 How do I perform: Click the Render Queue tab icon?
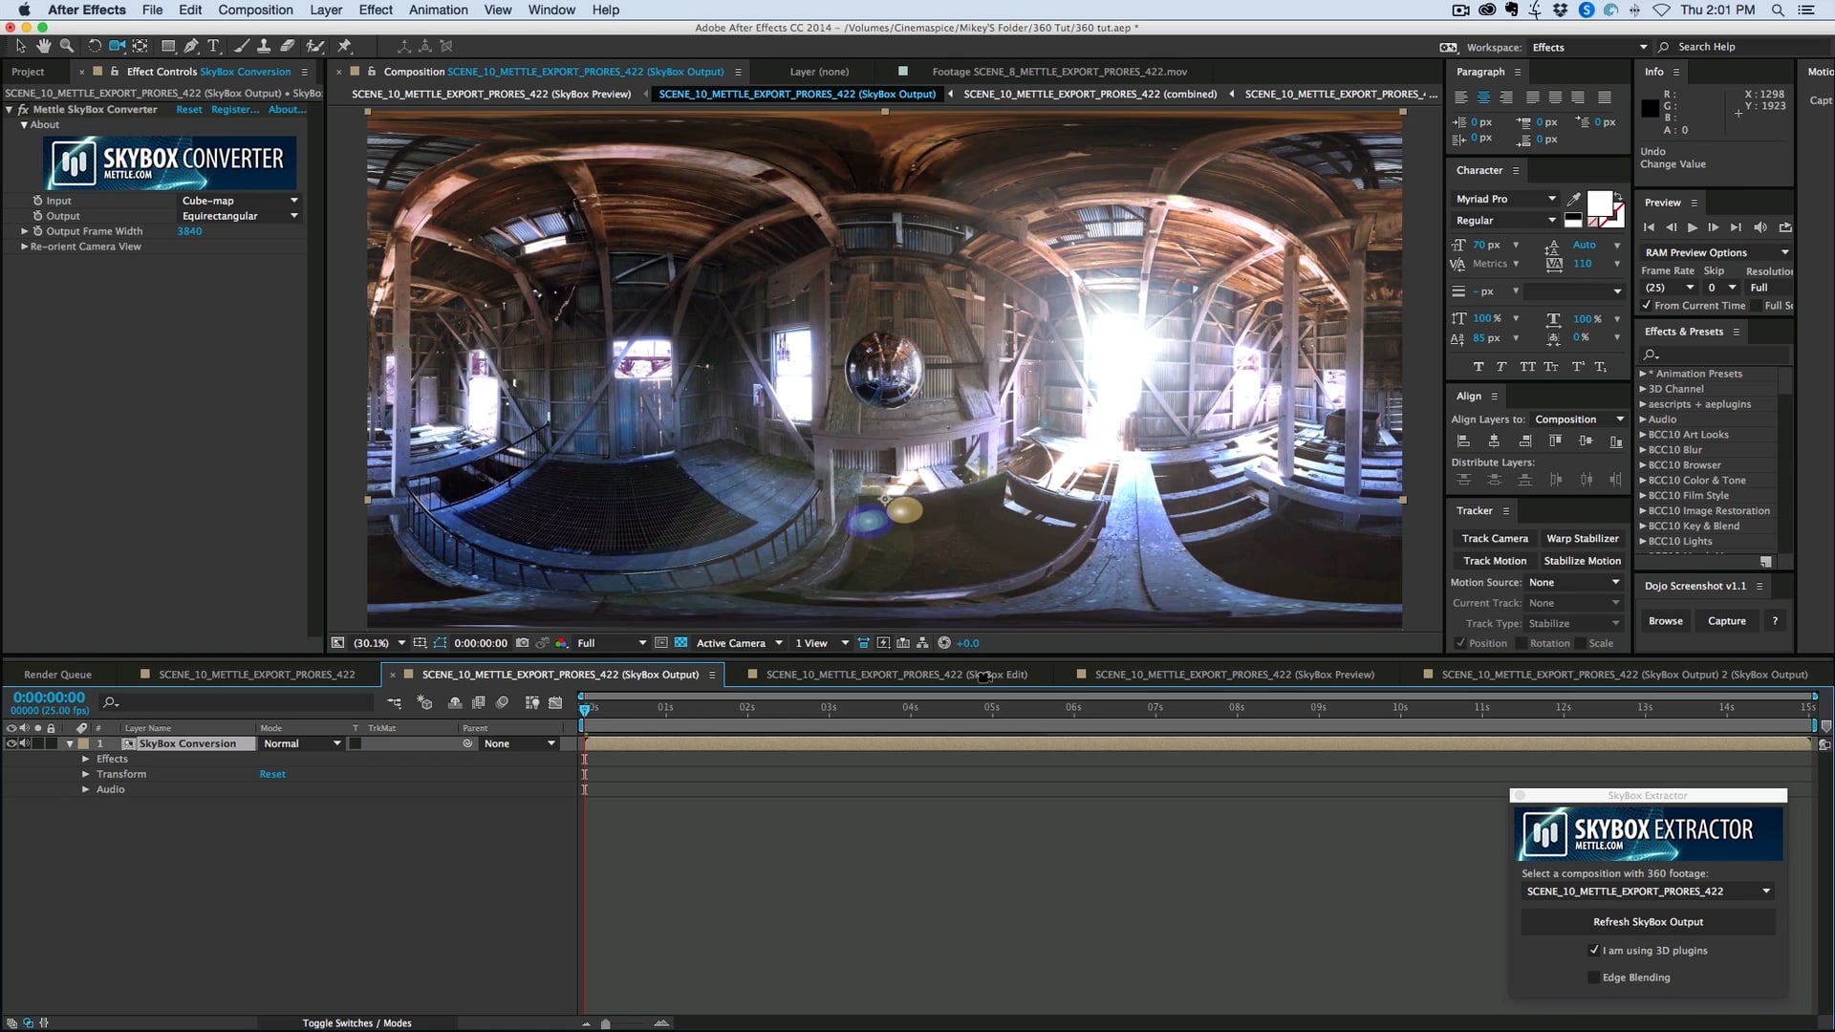56,674
